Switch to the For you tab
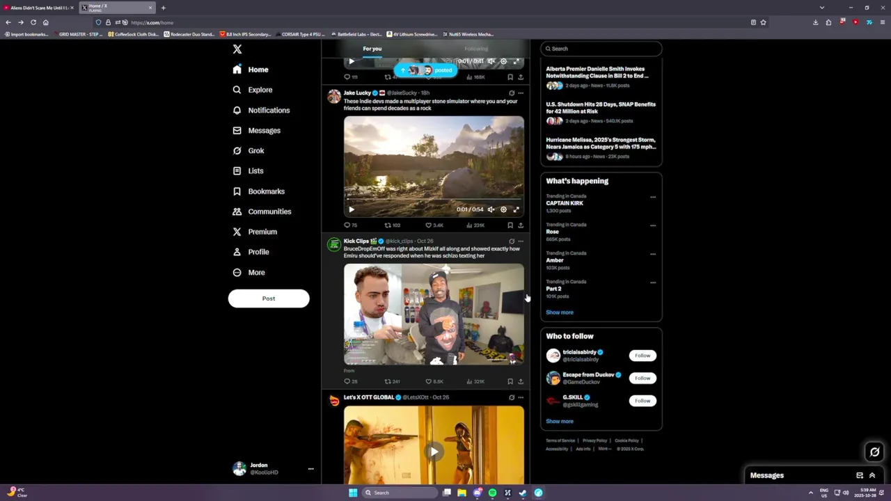The width and height of the screenshot is (891, 501). pyautogui.click(x=372, y=49)
